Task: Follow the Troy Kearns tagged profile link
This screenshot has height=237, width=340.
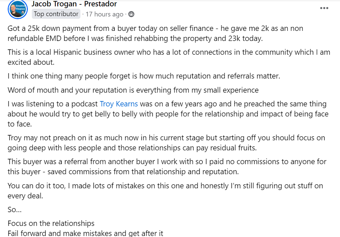Action: point(119,104)
